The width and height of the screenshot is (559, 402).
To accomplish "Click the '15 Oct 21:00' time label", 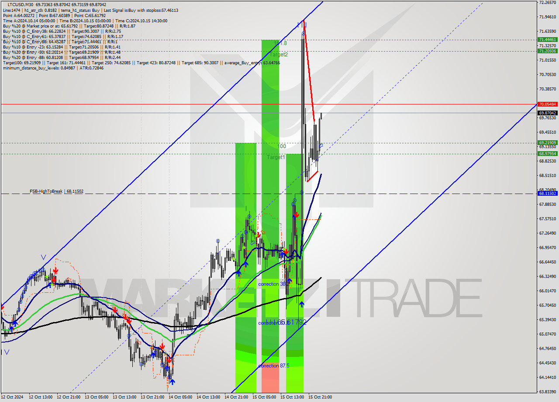I will tap(320, 397).
